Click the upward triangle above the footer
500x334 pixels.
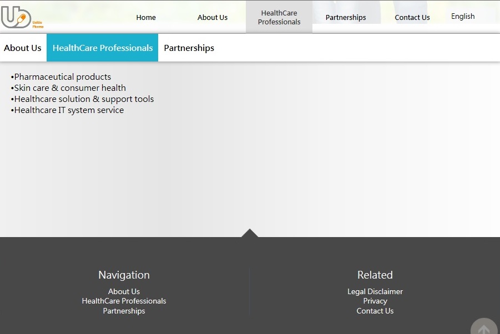click(x=250, y=233)
